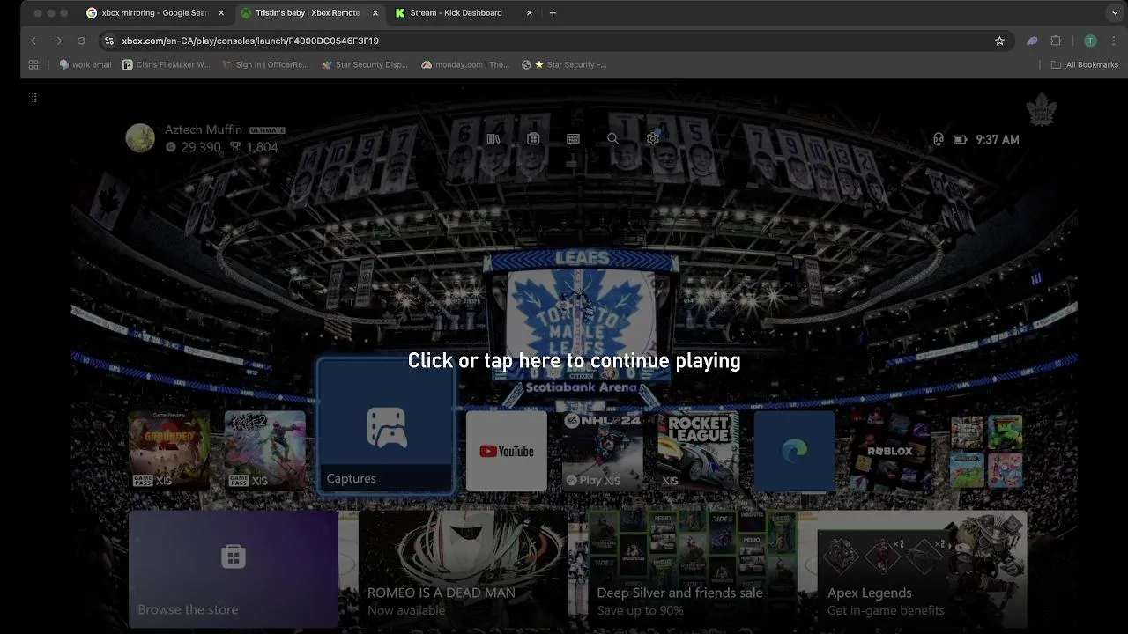The width and height of the screenshot is (1128, 634).
Task: Open the All Bookmarks folder
Action: tap(1084, 64)
